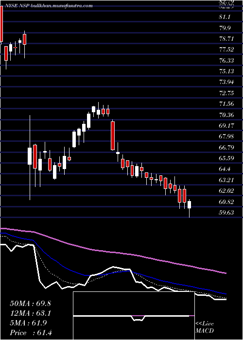The image size is (243, 340).
Task: Click the 66.79 price axis label
Action: [x=226, y=148]
